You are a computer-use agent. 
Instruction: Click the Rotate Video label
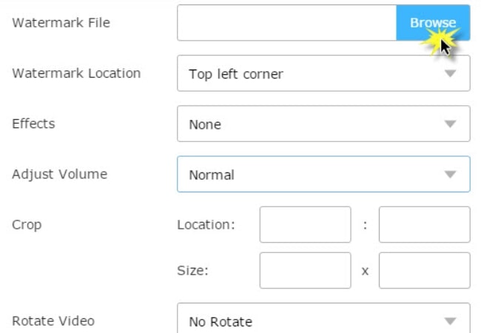coord(53,321)
